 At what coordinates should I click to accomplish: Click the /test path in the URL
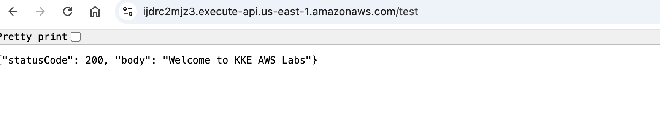coord(407,12)
